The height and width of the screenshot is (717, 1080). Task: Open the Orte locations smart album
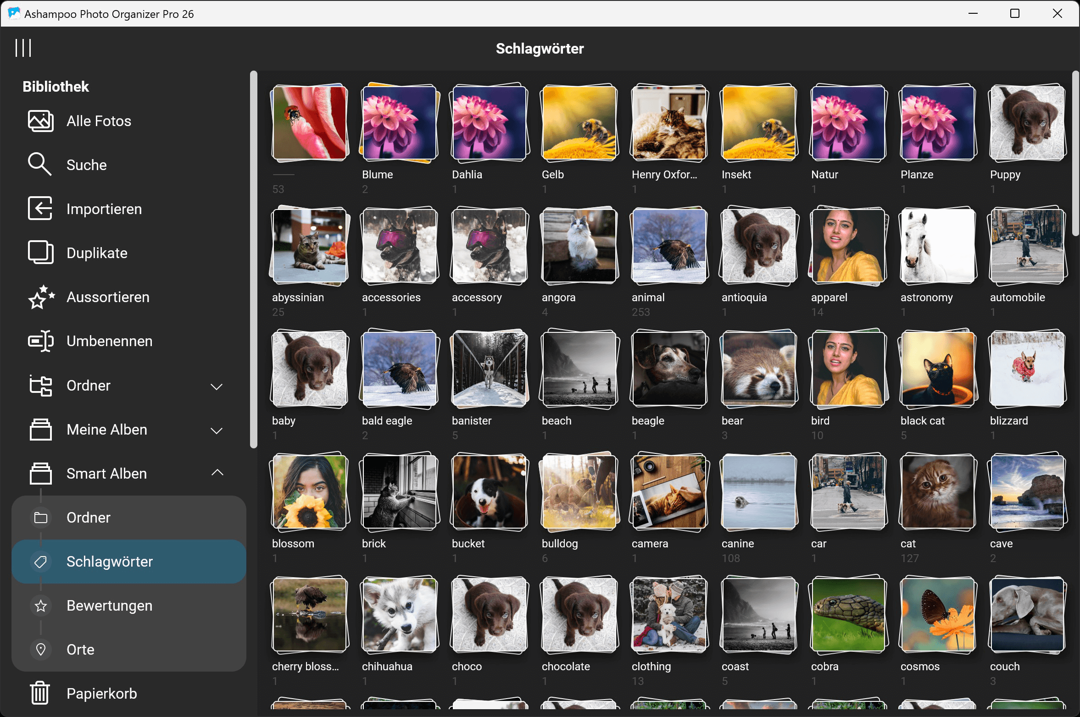point(81,649)
